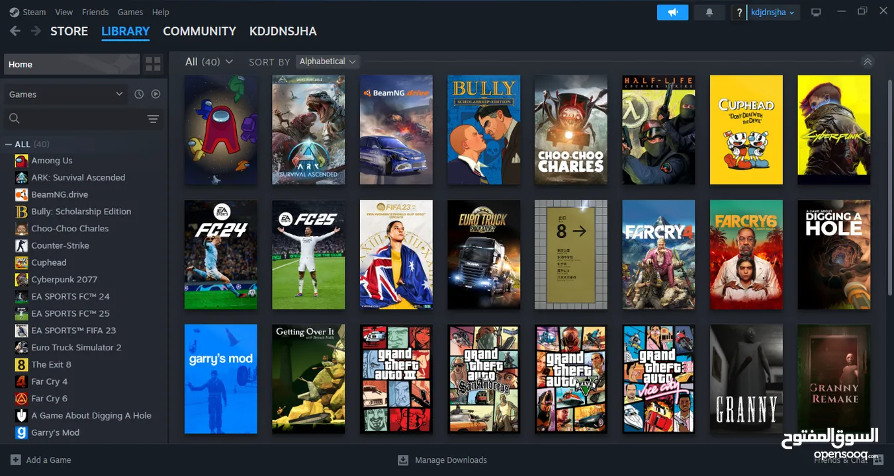Screen dimensions: 894x476
Task: Open the Games menu
Action: pos(130,12)
